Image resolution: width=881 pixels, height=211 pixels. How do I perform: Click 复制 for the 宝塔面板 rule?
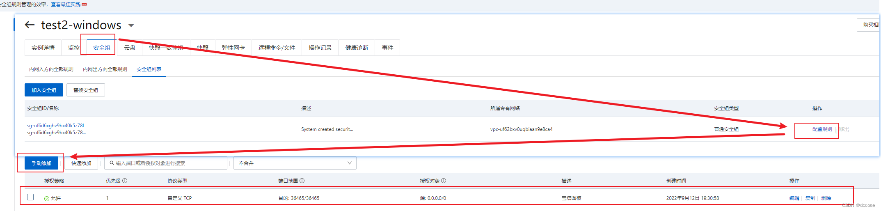810,198
